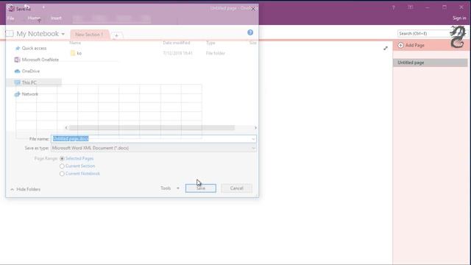This screenshot has height=265, width=471.
Task: Select This PC in the navigation pane
Action: tap(29, 82)
